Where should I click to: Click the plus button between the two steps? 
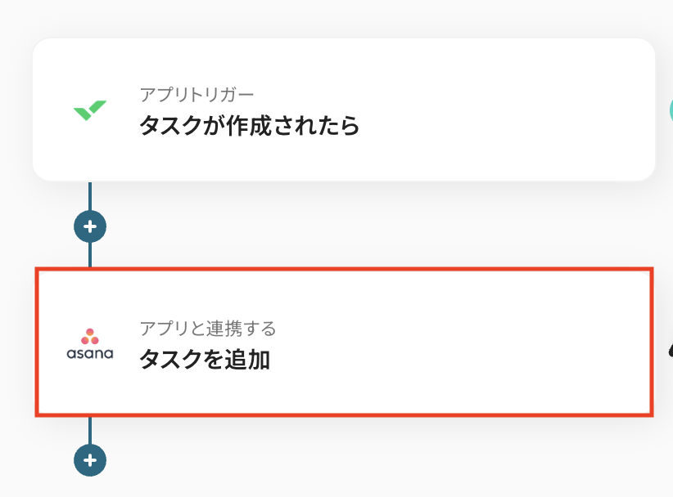pyautogui.click(x=90, y=226)
